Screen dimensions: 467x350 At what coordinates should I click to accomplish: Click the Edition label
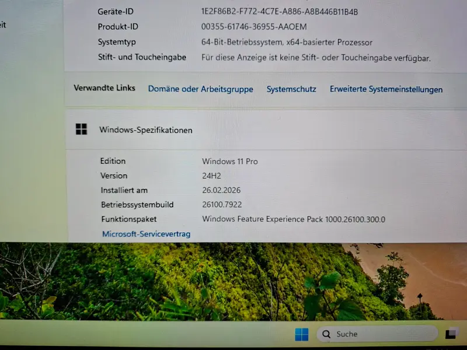click(x=113, y=161)
